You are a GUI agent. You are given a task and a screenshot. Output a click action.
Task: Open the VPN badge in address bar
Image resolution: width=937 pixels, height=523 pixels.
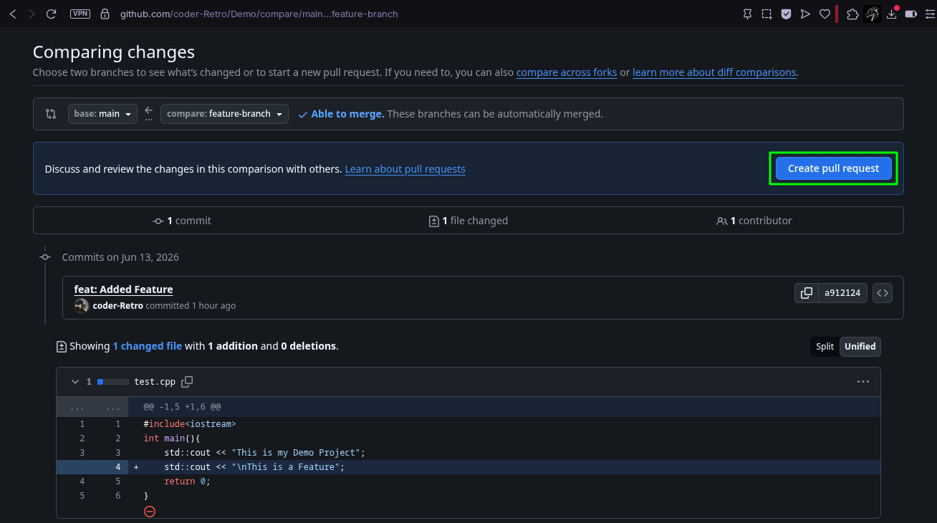pos(80,14)
